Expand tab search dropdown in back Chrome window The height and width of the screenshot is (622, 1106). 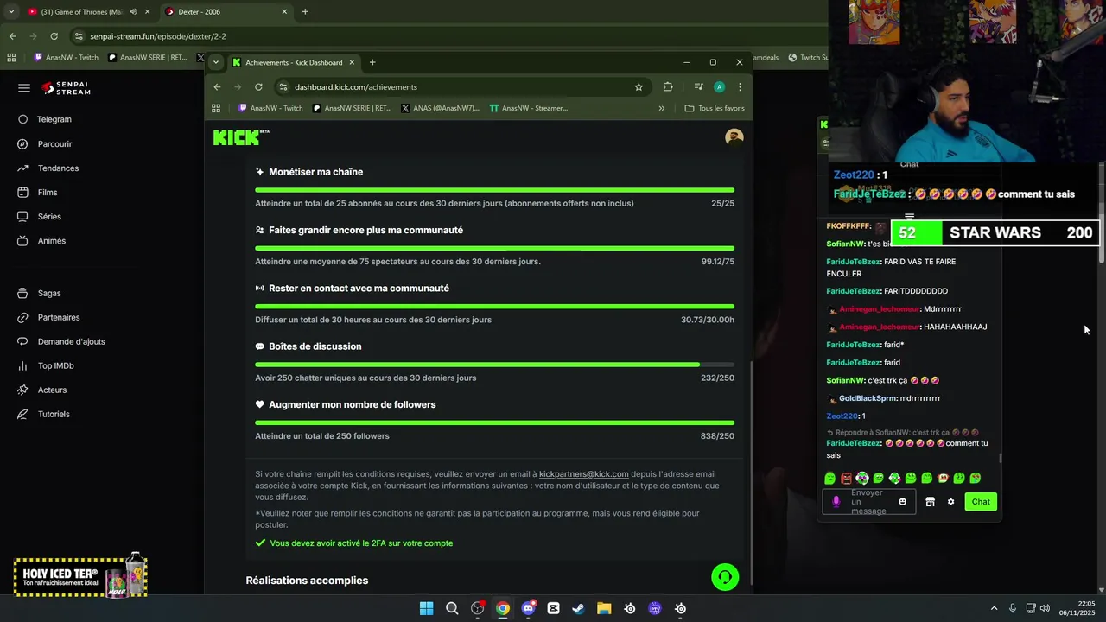coord(10,12)
